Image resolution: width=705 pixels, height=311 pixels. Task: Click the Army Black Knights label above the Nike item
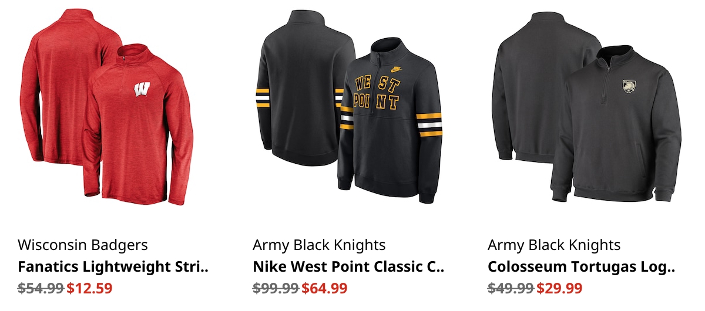coord(319,245)
